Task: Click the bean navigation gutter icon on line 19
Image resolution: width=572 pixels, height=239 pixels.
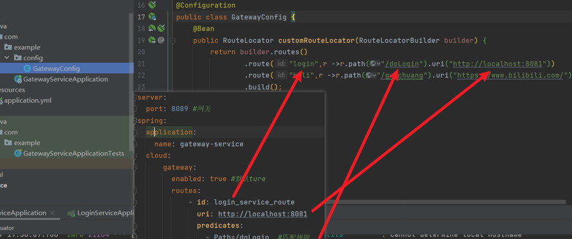Action: coord(152,40)
